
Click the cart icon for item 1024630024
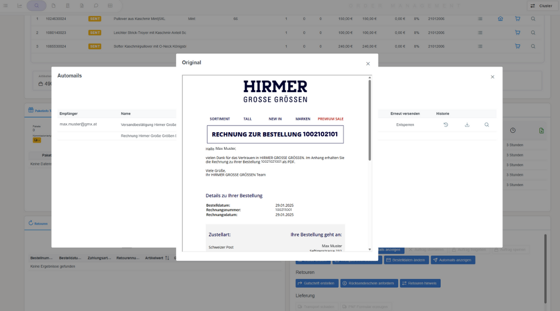click(x=517, y=19)
